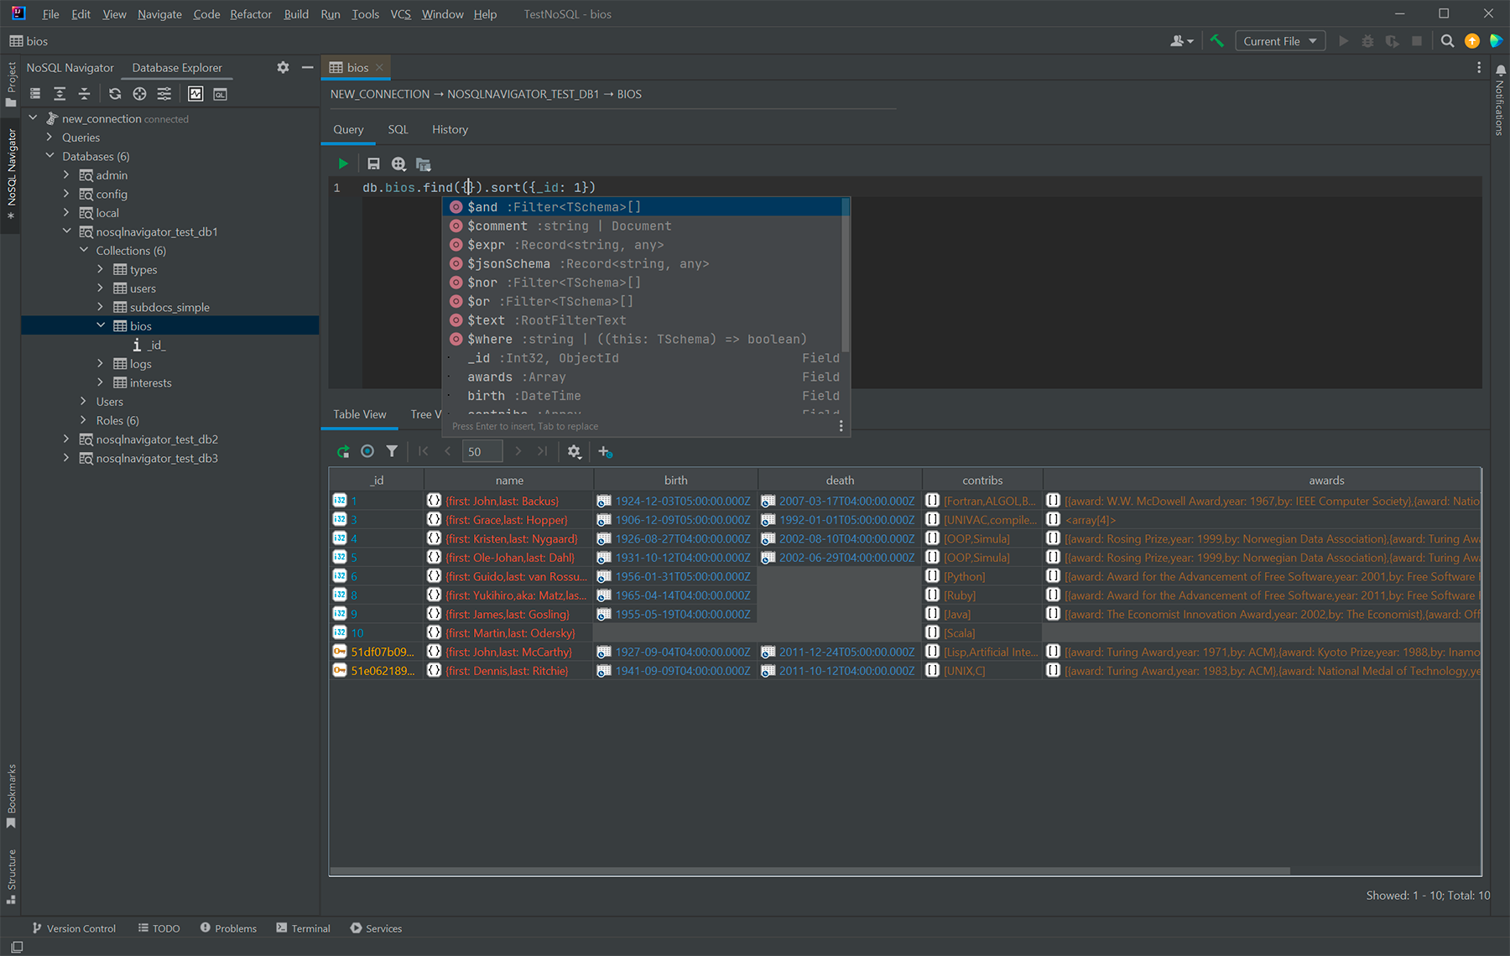Open the search everywhere magnifier icon
The image size is (1510, 956).
1447,41
